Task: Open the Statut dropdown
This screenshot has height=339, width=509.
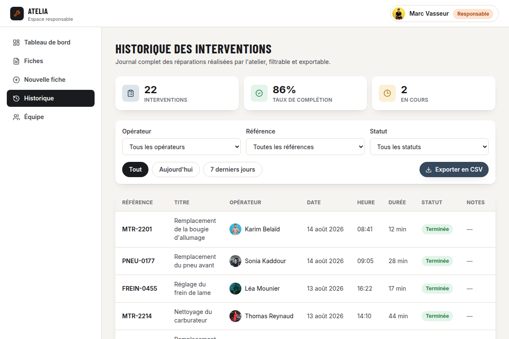Action: pos(429,147)
